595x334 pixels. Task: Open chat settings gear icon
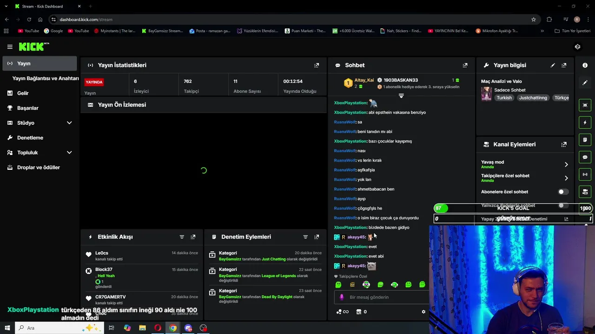coord(423,312)
